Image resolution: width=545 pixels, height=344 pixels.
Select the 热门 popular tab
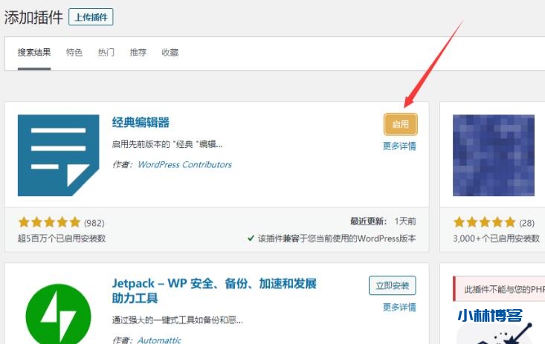(106, 53)
